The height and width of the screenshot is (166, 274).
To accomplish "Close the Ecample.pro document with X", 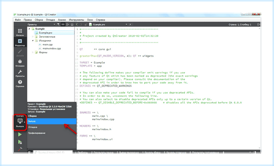I will point(130,25).
